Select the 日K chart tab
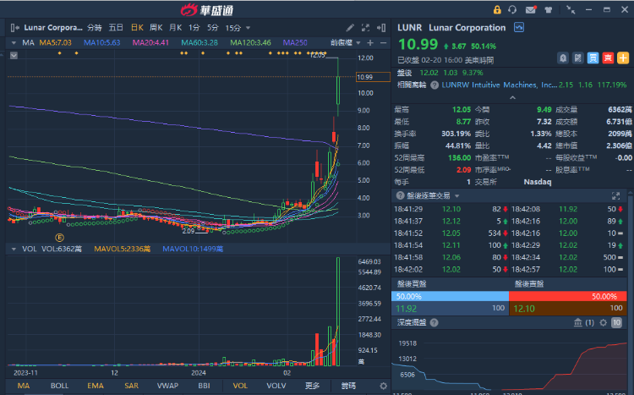Image resolution: width=634 pixels, height=395 pixels. pos(137,28)
